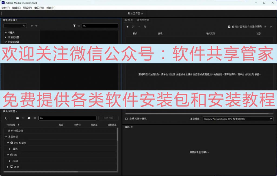Expand the 其他 preset group
This screenshot has width=277, height=176.
(7, 167)
